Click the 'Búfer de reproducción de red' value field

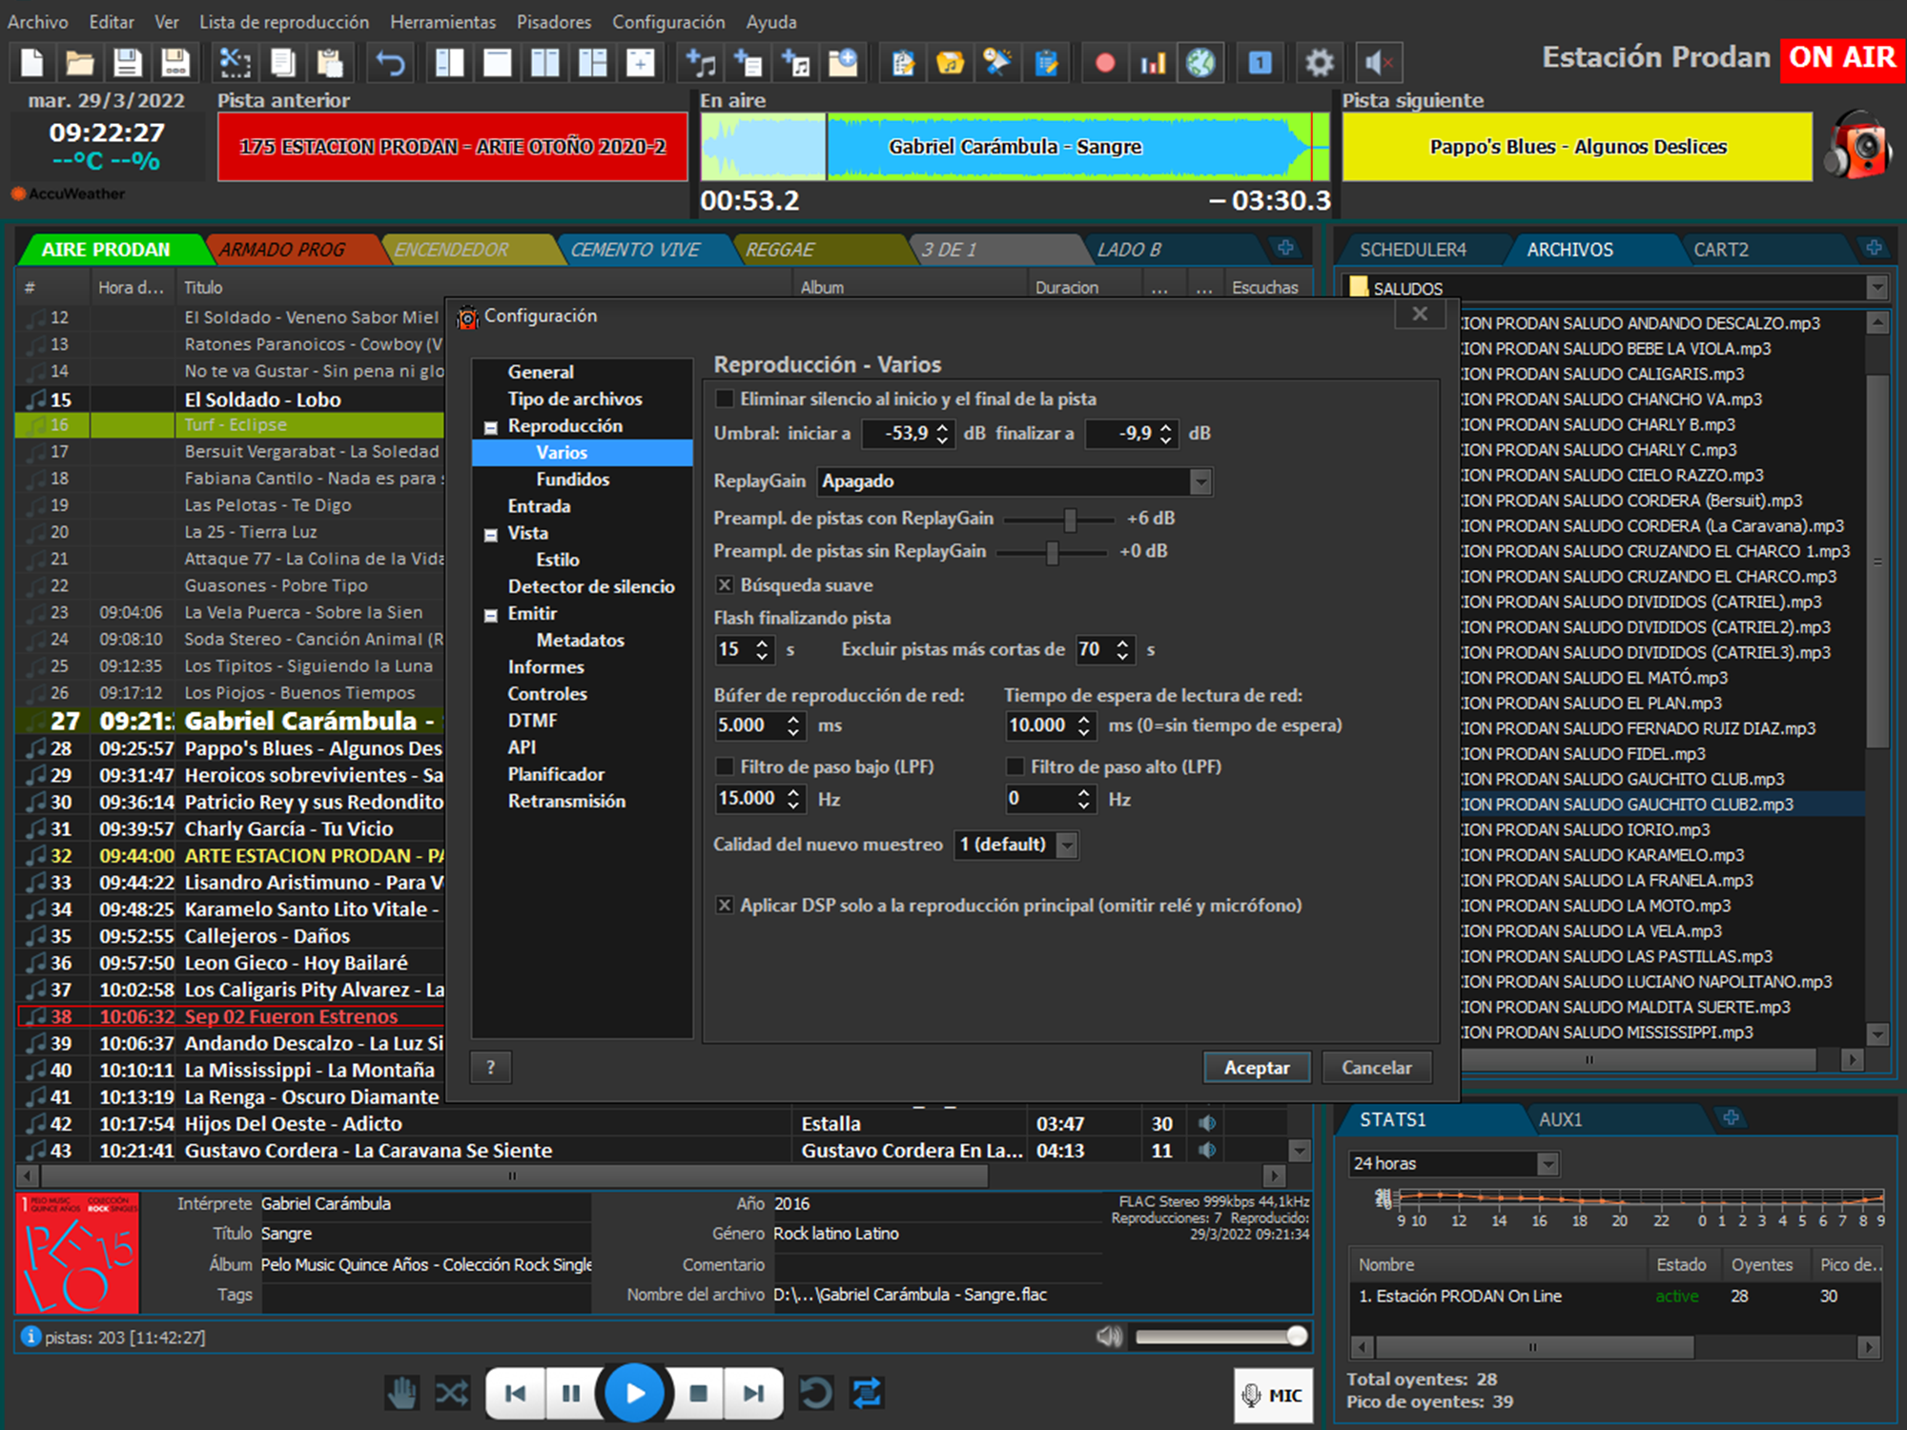pos(749,725)
